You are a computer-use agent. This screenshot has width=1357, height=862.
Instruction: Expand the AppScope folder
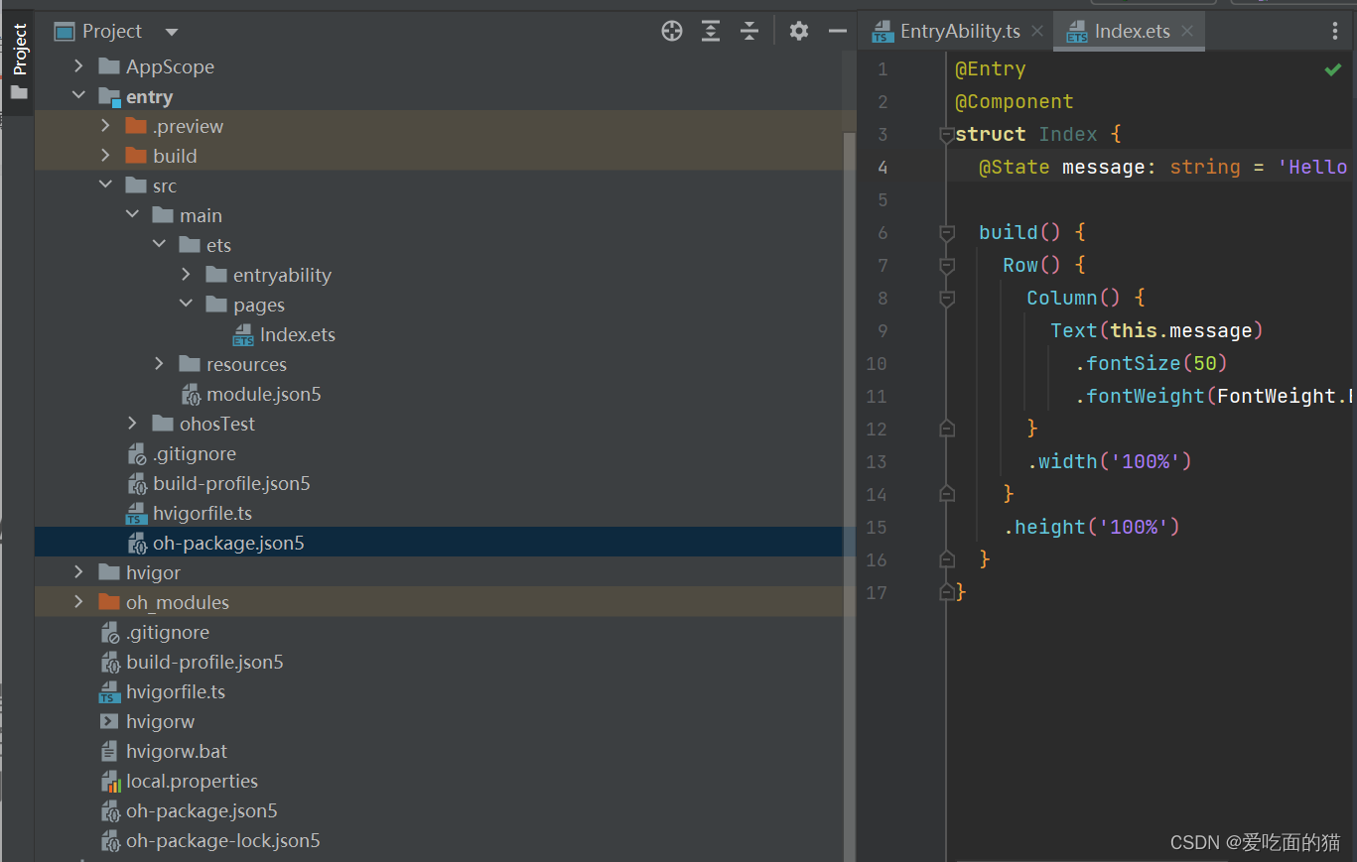78,66
